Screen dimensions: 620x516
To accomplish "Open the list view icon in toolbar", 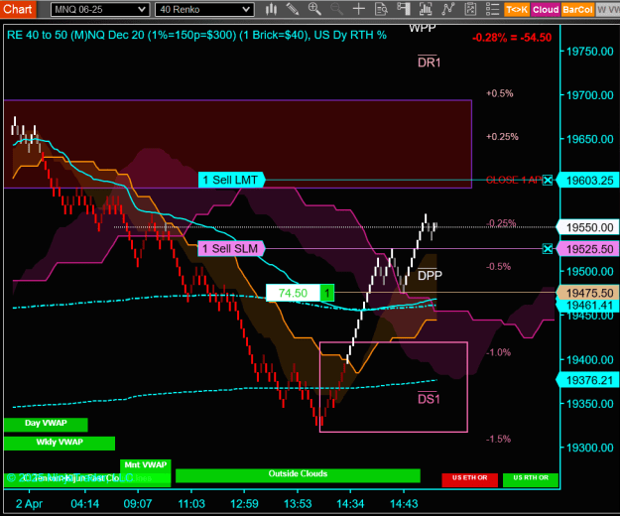I will [493, 9].
